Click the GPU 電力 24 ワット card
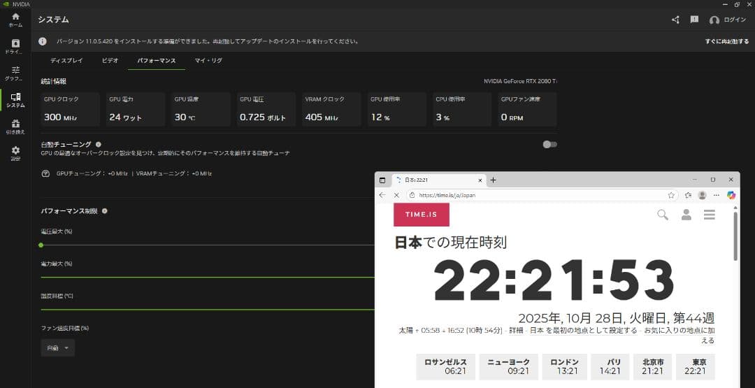The height and width of the screenshot is (388, 755). 136,109
